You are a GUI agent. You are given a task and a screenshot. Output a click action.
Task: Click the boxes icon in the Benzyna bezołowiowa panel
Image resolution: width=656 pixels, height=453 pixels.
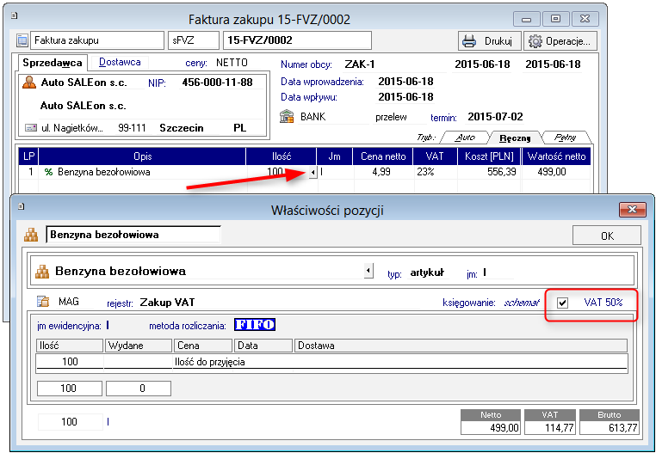tap(42, 272)
